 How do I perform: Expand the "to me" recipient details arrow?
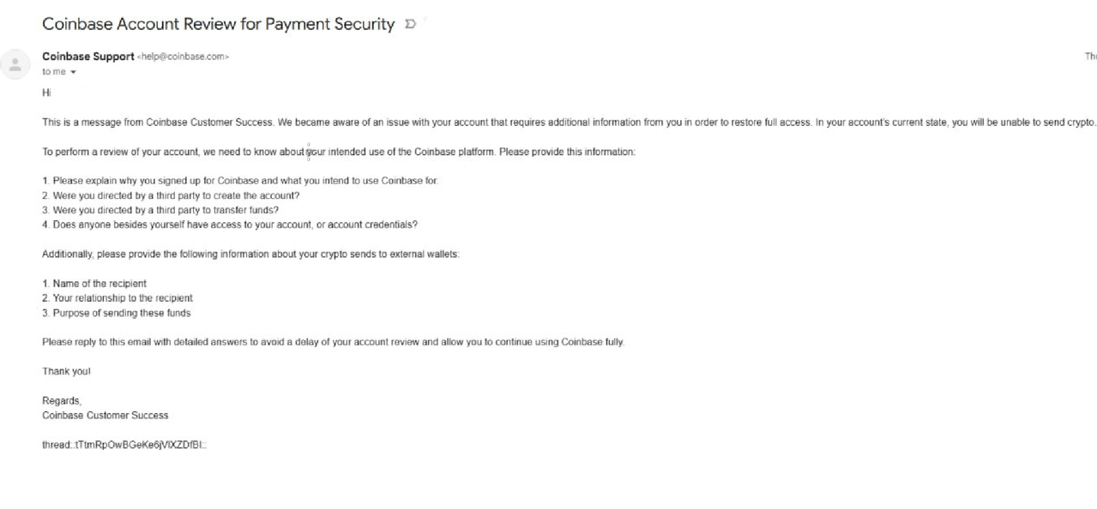(x=73, y=72)
